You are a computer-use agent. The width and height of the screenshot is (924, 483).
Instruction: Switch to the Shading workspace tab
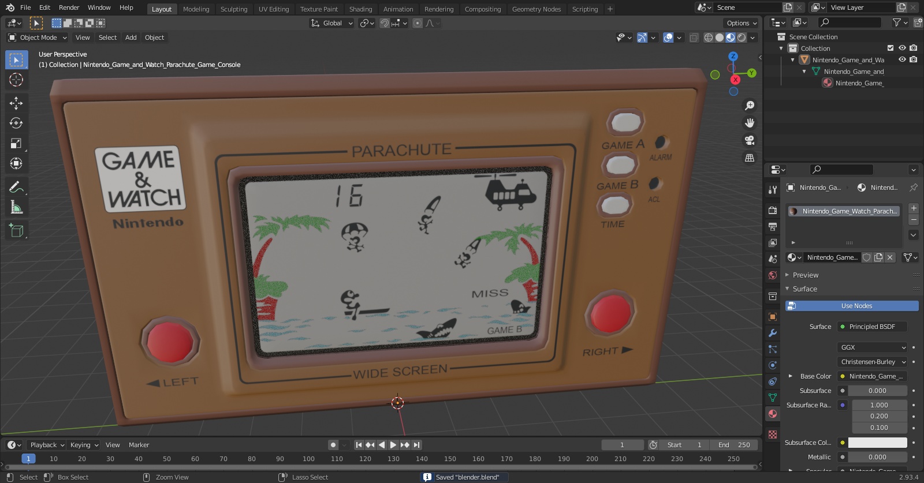click(x=360, y=9)
